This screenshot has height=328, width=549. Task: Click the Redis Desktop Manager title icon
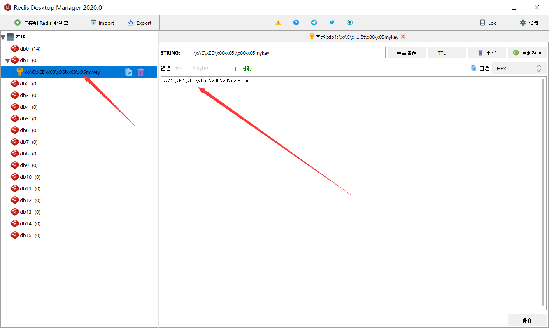pos(7,7)
